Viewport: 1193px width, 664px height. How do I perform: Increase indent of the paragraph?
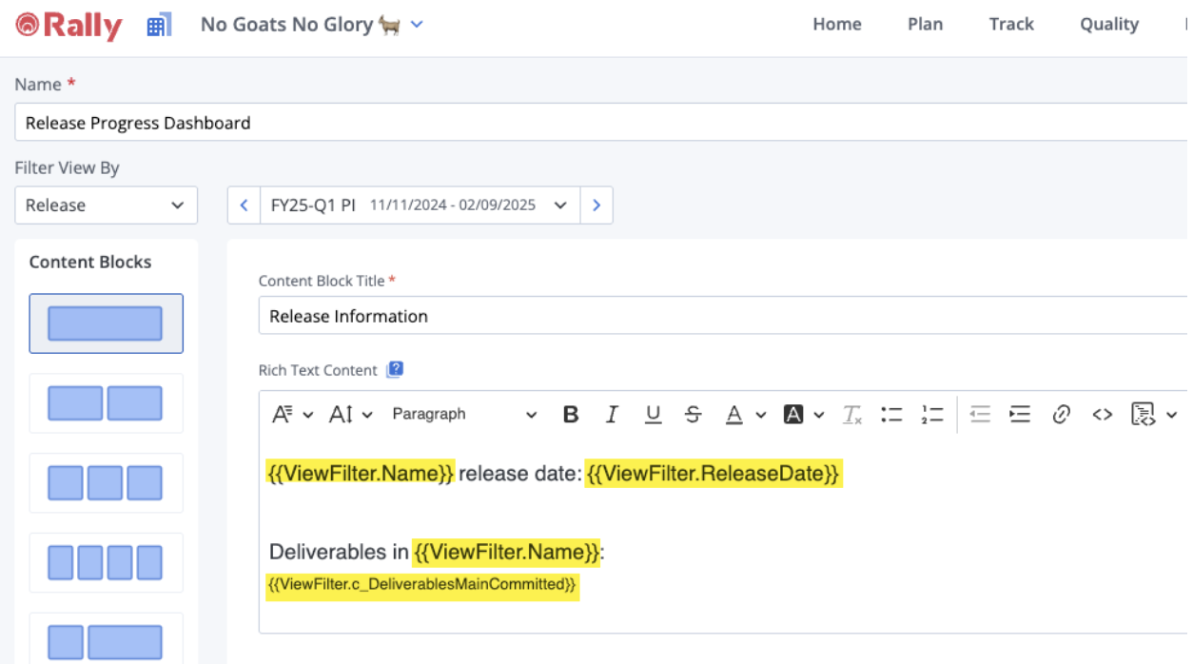click(1020, 415)
